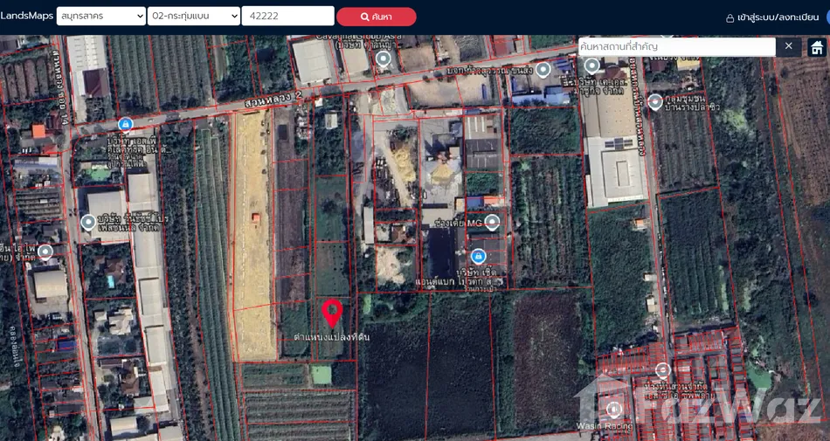Clear the place search with the X button

pos(788,46)
